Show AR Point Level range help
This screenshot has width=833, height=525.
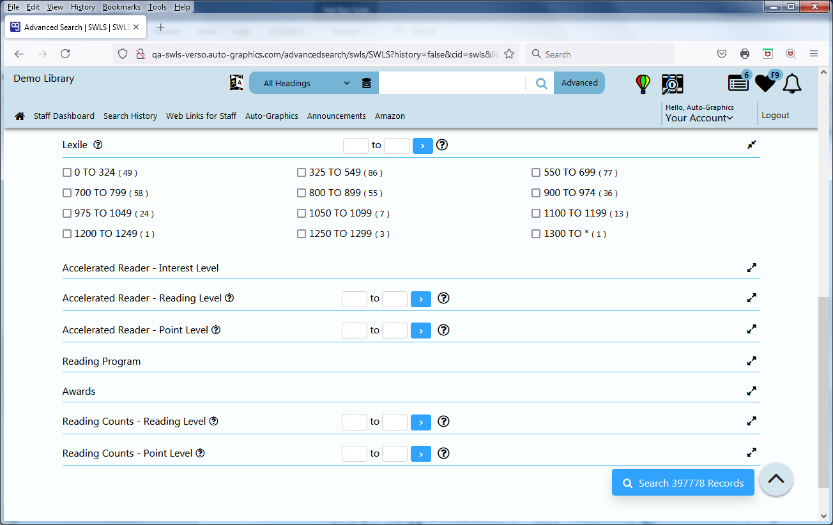(x=444, y=330)
